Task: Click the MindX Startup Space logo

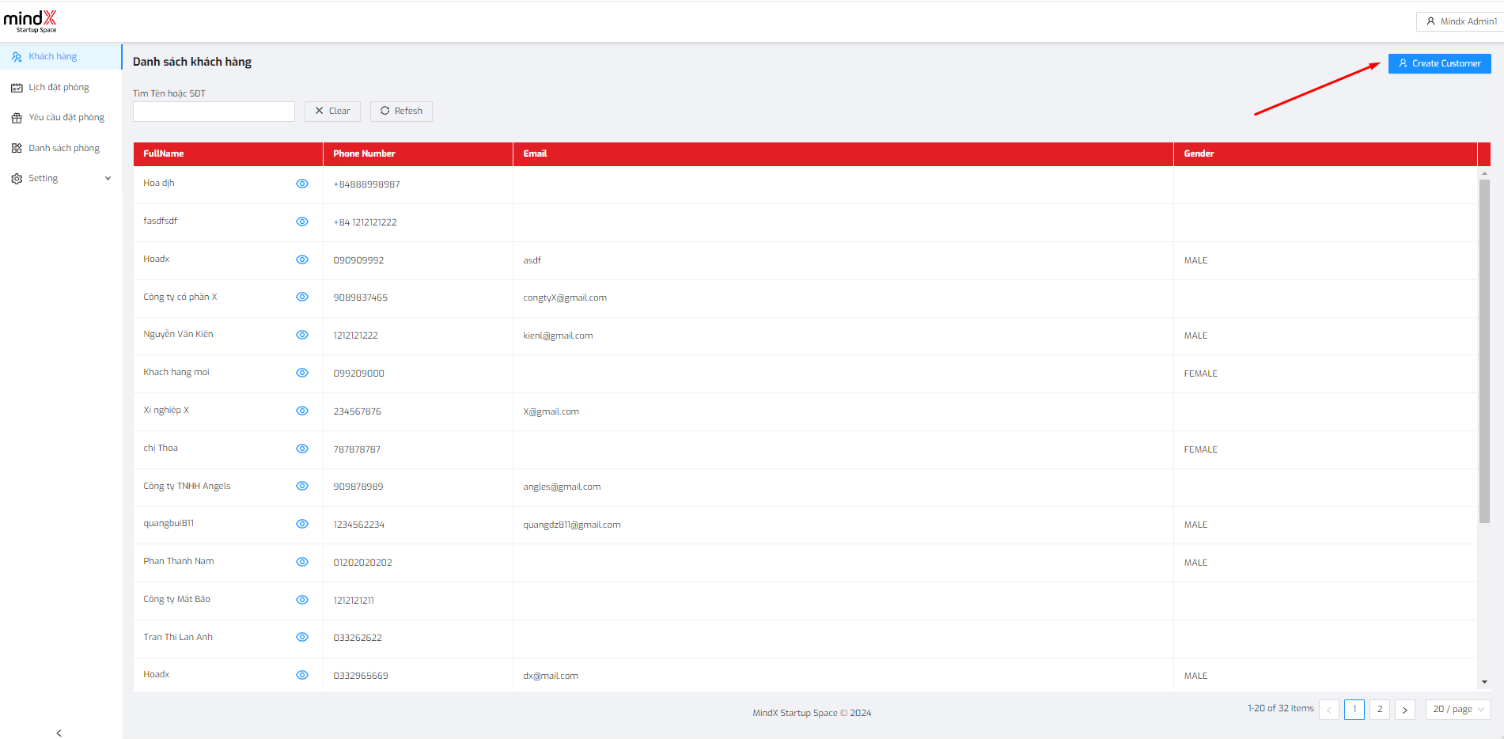Action: (30, 21)
